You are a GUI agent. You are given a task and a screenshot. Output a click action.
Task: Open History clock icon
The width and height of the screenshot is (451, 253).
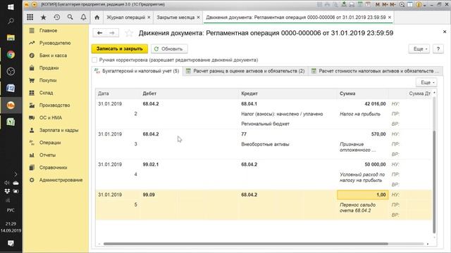click(56, 17)
